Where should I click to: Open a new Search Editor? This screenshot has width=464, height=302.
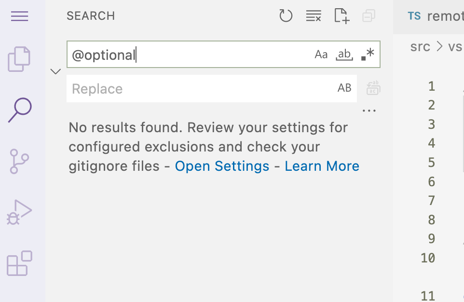click(341, 16)
